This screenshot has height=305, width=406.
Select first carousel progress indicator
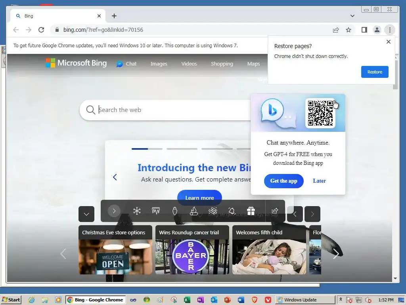pyautogui.click(x=147, y=149)
